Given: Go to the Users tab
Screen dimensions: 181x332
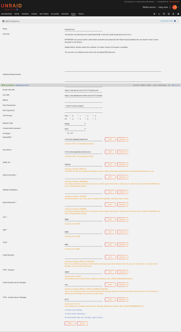Looking at the screenshot, I should (x=34, y=14).
